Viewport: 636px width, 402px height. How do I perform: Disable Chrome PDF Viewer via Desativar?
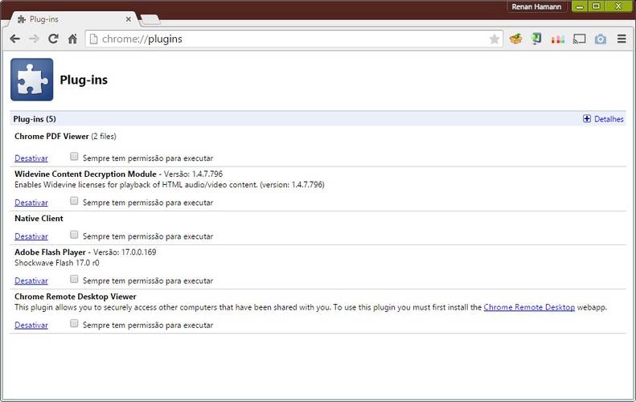tap(31, 158)
